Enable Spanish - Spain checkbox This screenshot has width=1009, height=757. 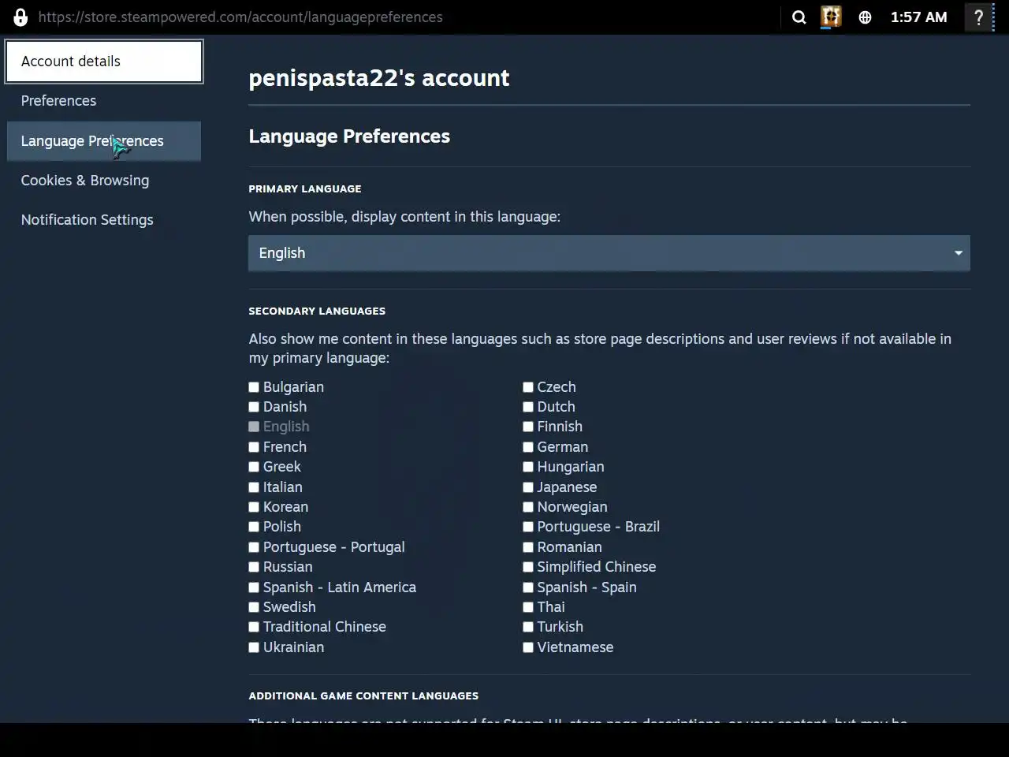point(528,587)
